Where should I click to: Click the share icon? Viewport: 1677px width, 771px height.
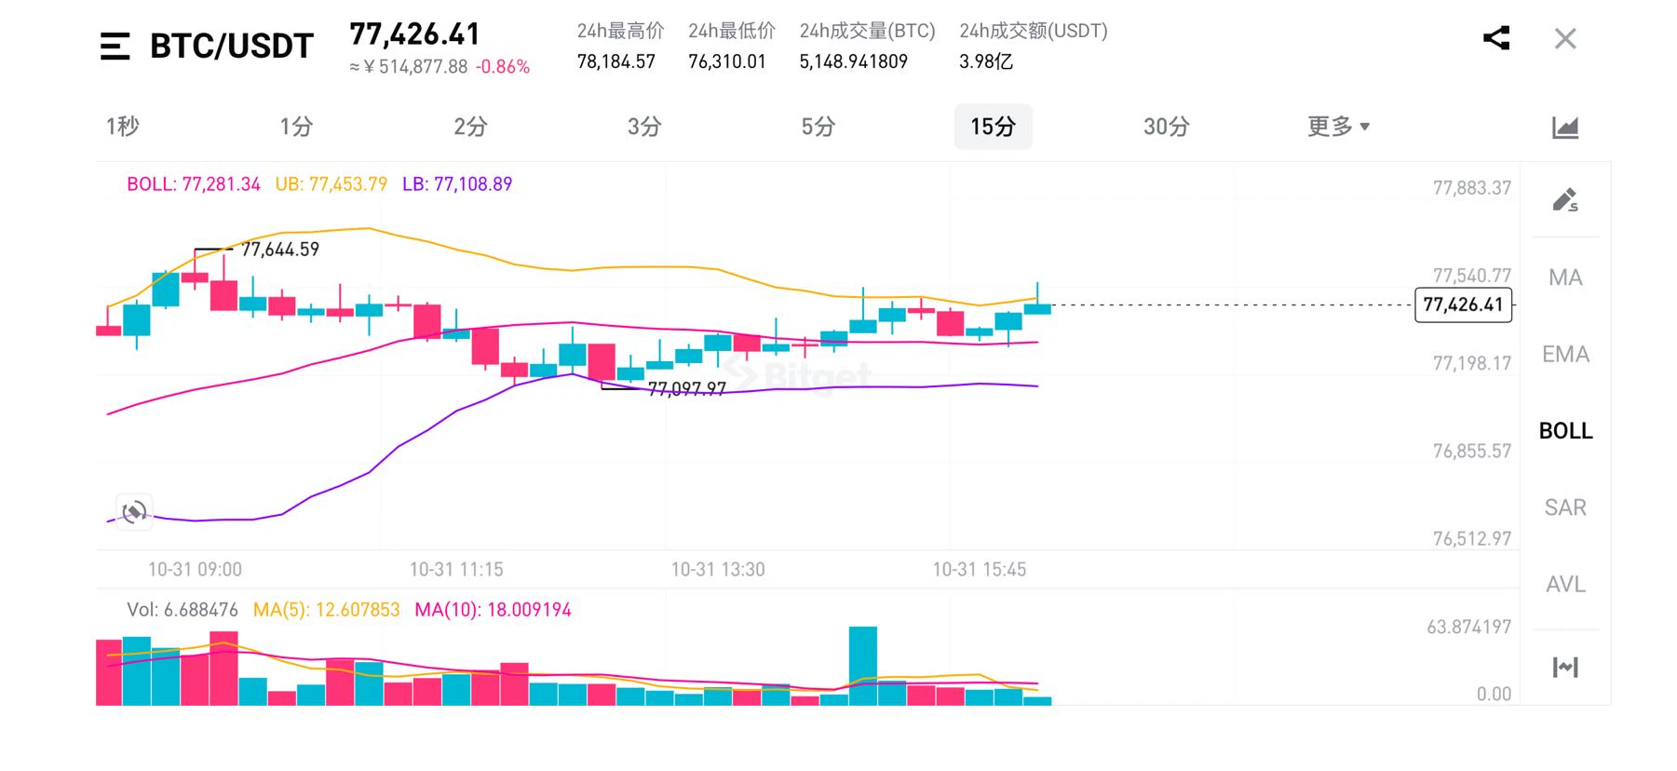click(x=1495, y=38)
